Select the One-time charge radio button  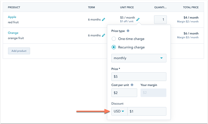coord(114,39)
